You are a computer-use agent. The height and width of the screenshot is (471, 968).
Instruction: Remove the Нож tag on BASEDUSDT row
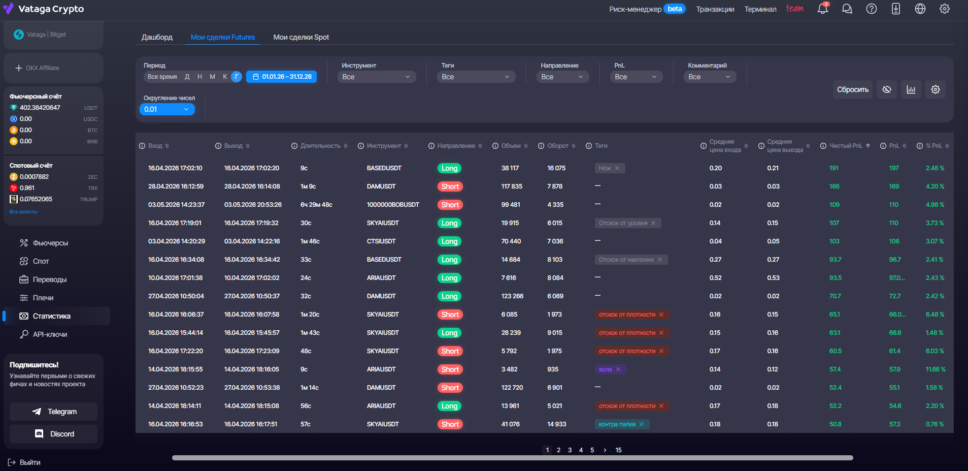[x=617, y=168]
